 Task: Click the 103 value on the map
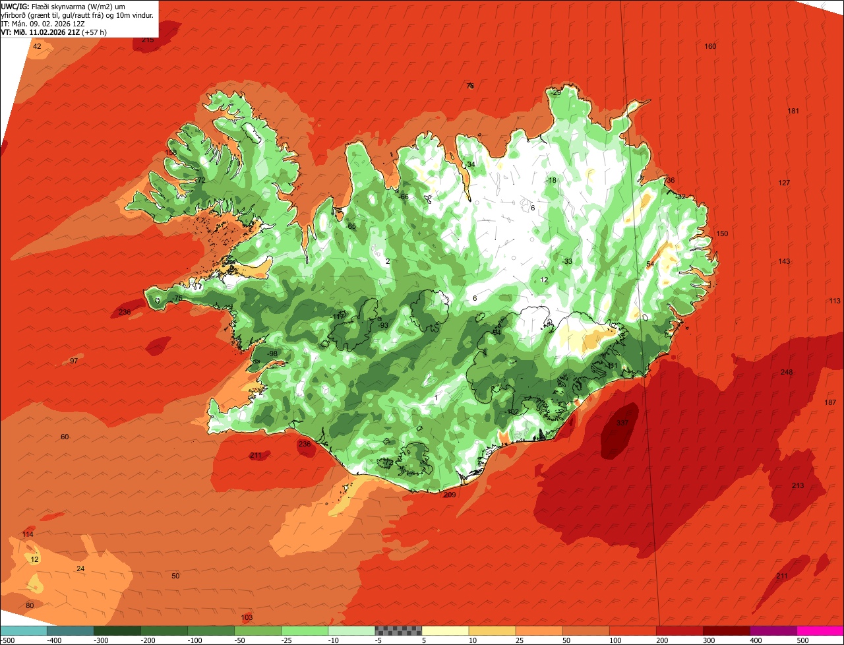point(247,618)
